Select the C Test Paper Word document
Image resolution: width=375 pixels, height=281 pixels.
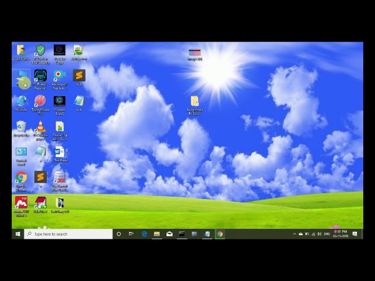point(60,156)
